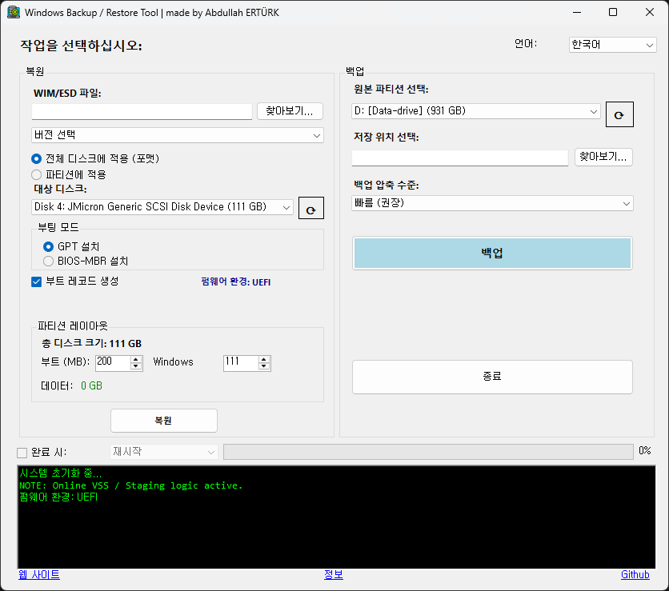Select 전체 디스크에 적용 (포맷) option
The width and height of the screenshot is (669, 591).
click(x=95, y=158)
